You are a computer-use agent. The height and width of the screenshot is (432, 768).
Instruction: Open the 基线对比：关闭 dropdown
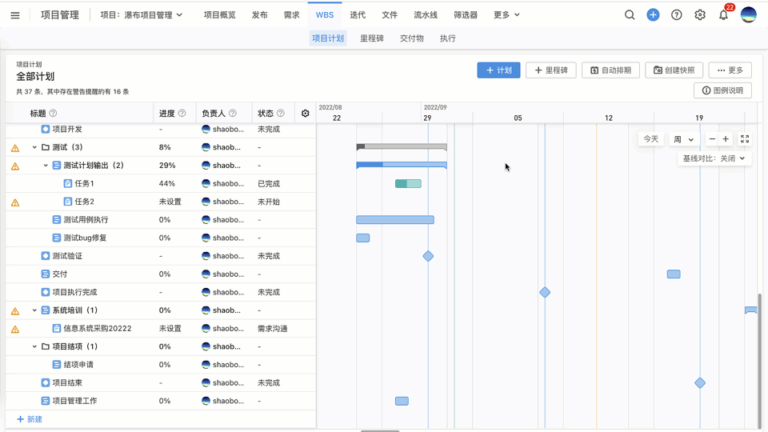pyautogui.click(x=714, y=158)
